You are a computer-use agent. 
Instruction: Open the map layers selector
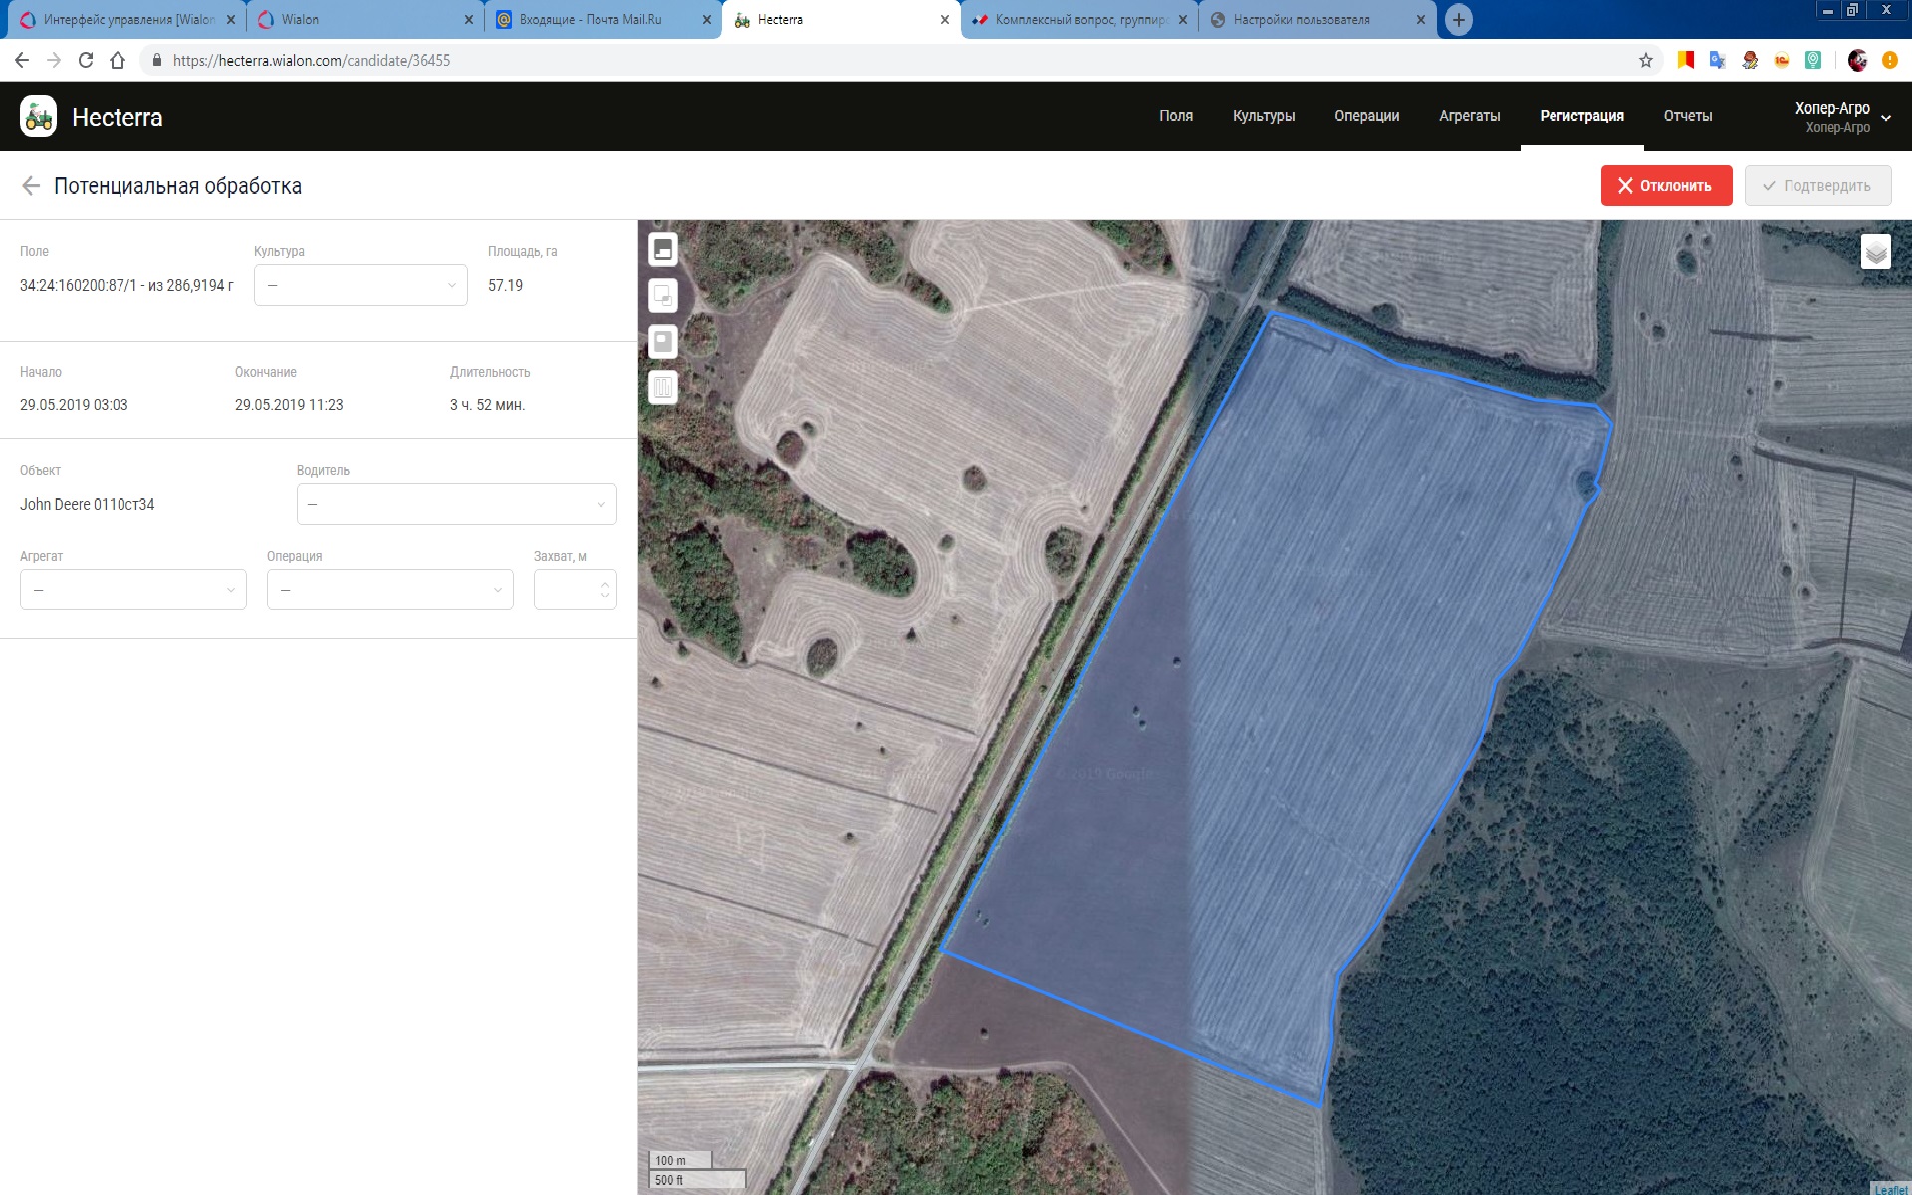click(1875, 252)
